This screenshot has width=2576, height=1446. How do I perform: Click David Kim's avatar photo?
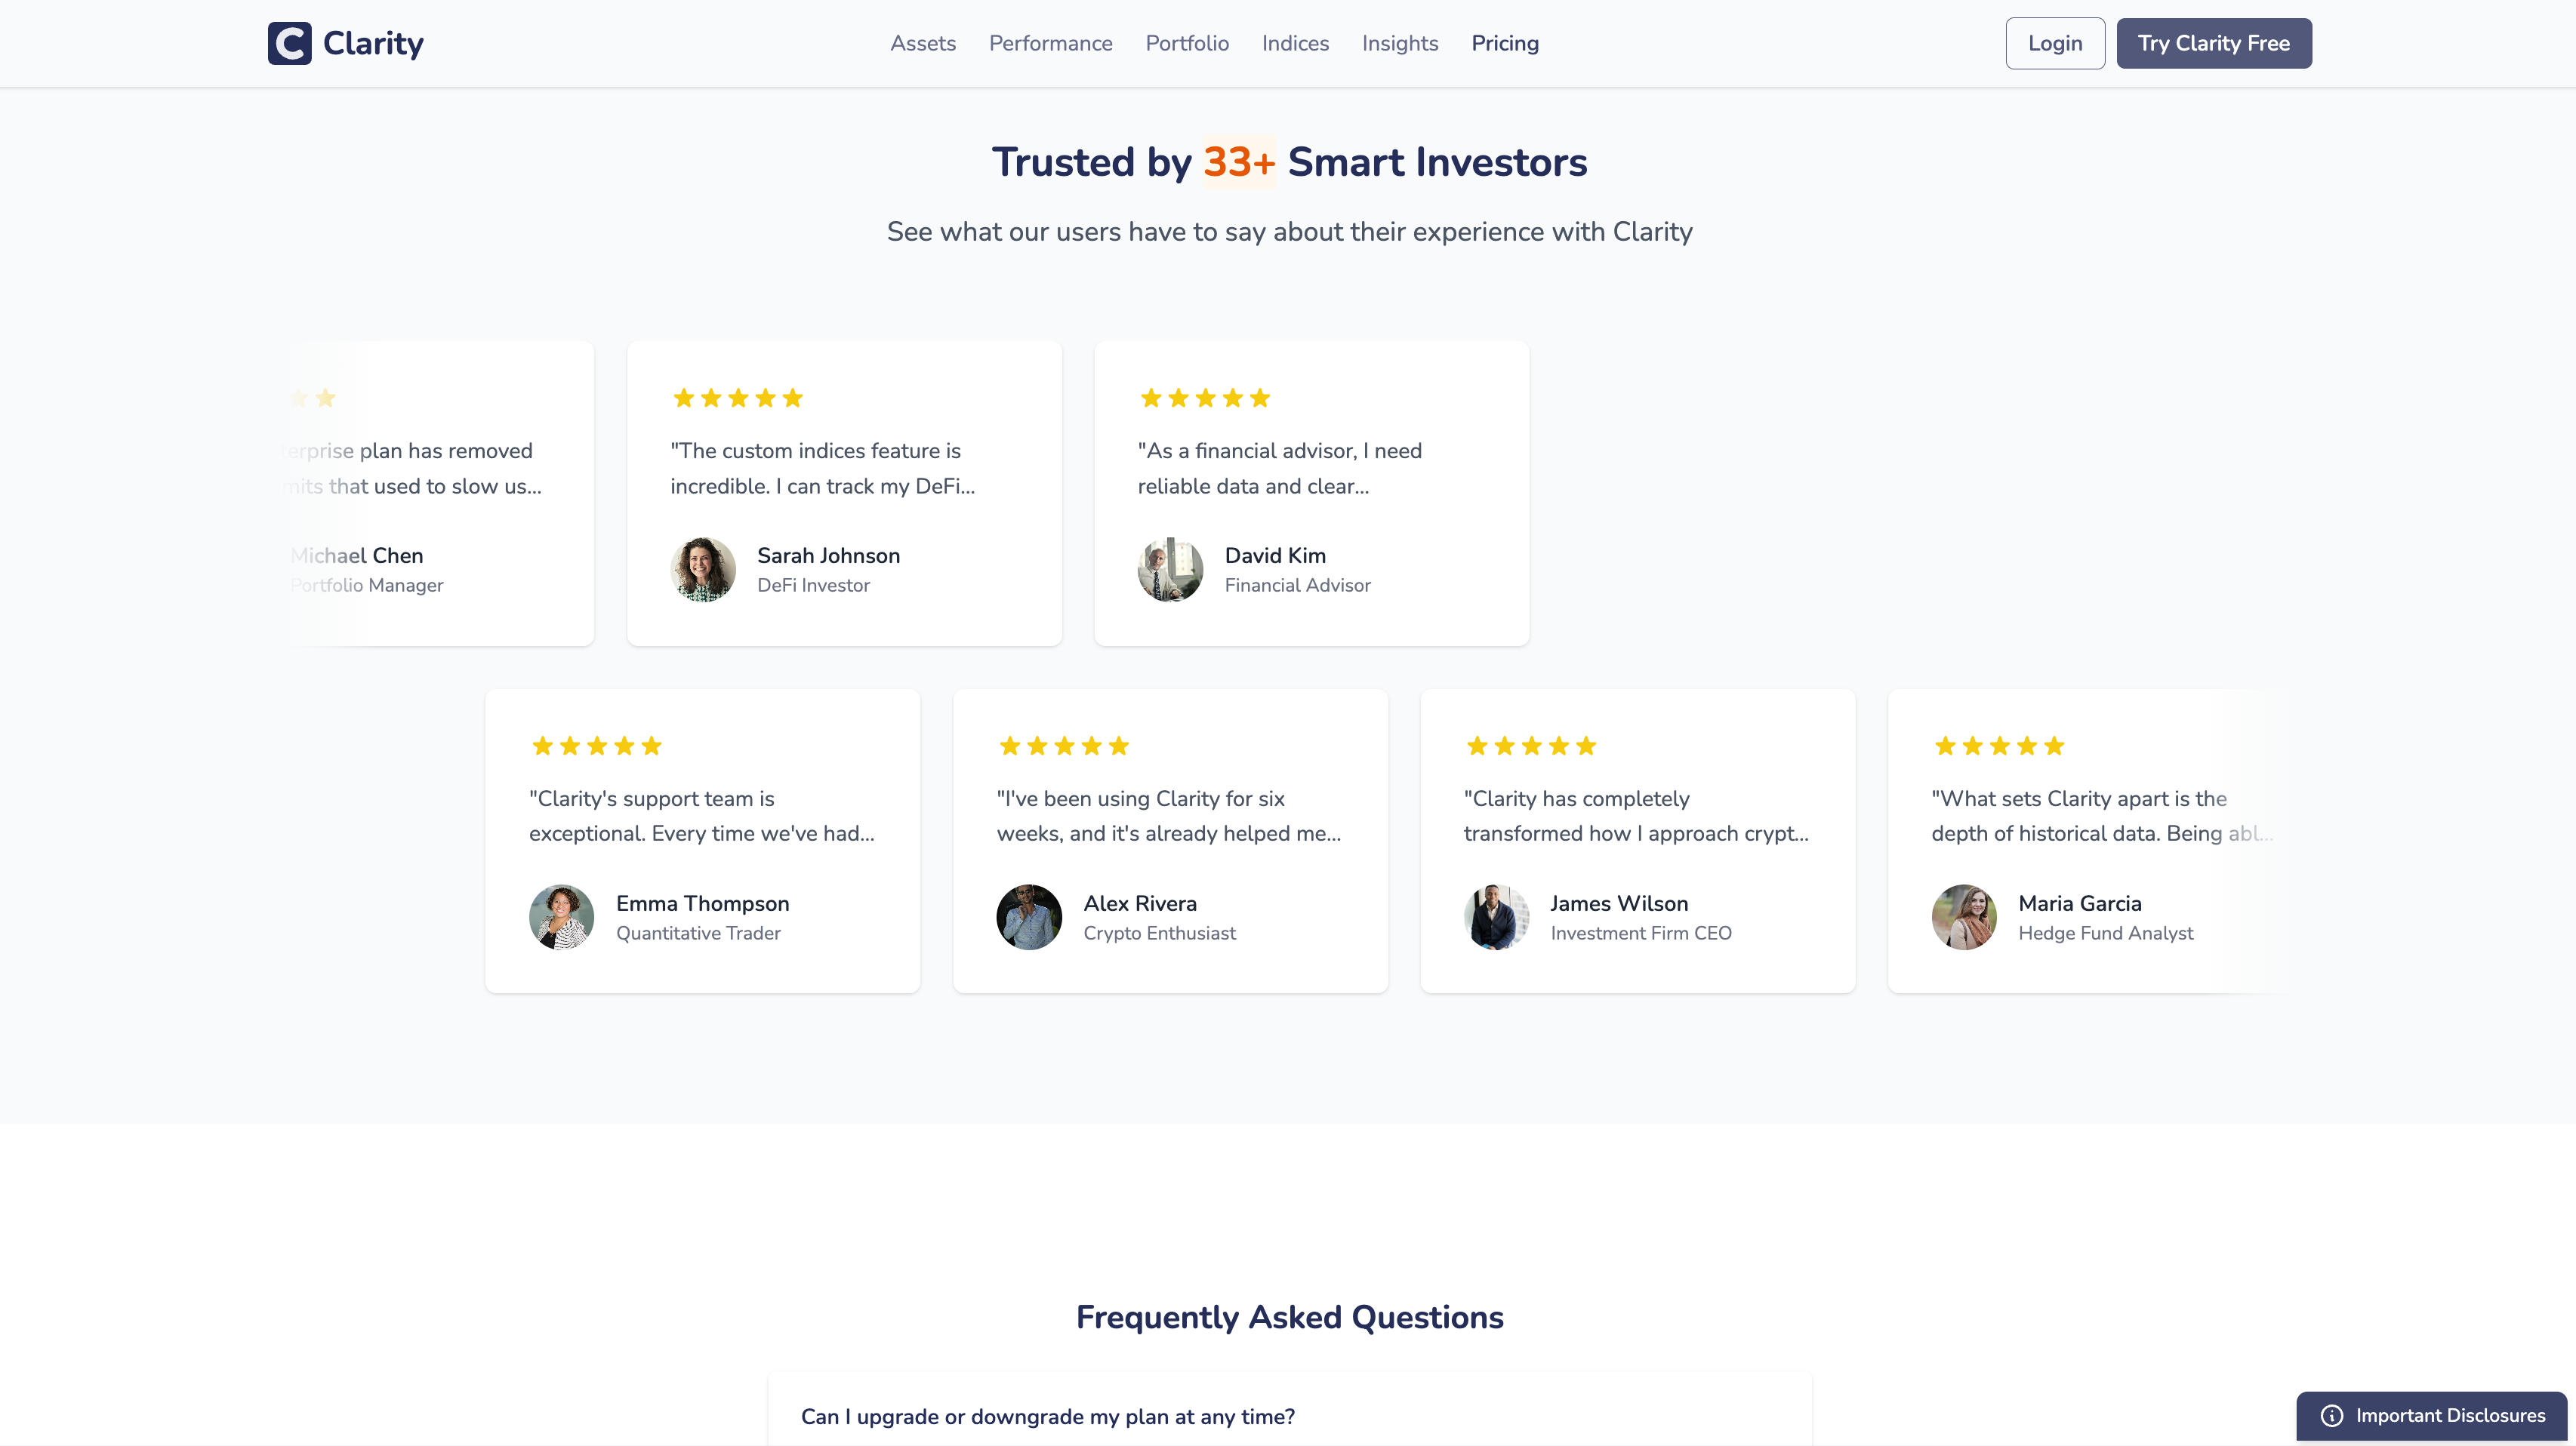(1169, 570)
